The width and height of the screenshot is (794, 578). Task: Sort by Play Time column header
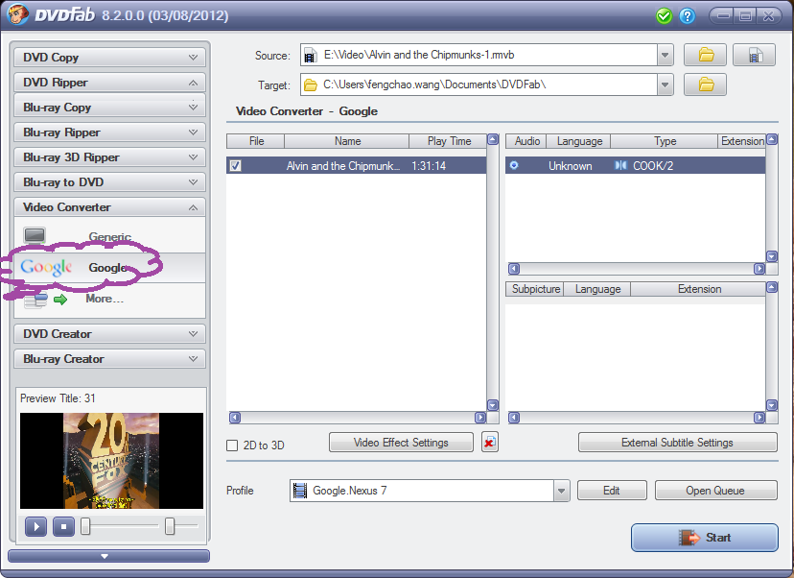(449, 141)
